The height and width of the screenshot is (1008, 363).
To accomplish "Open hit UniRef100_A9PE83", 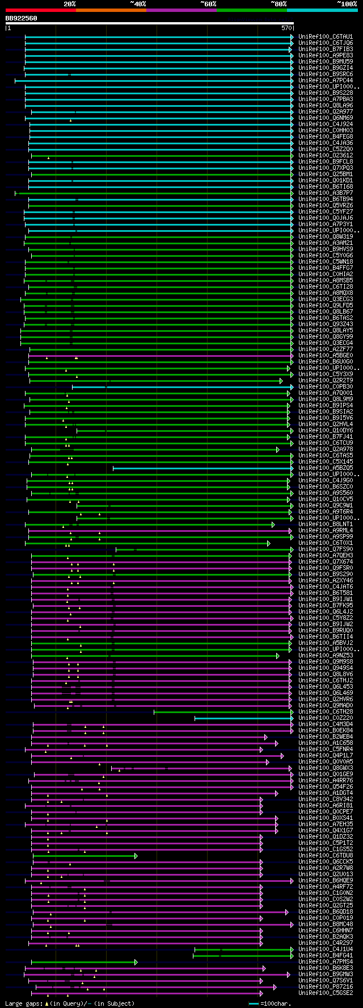I will (x=326, y=56).
